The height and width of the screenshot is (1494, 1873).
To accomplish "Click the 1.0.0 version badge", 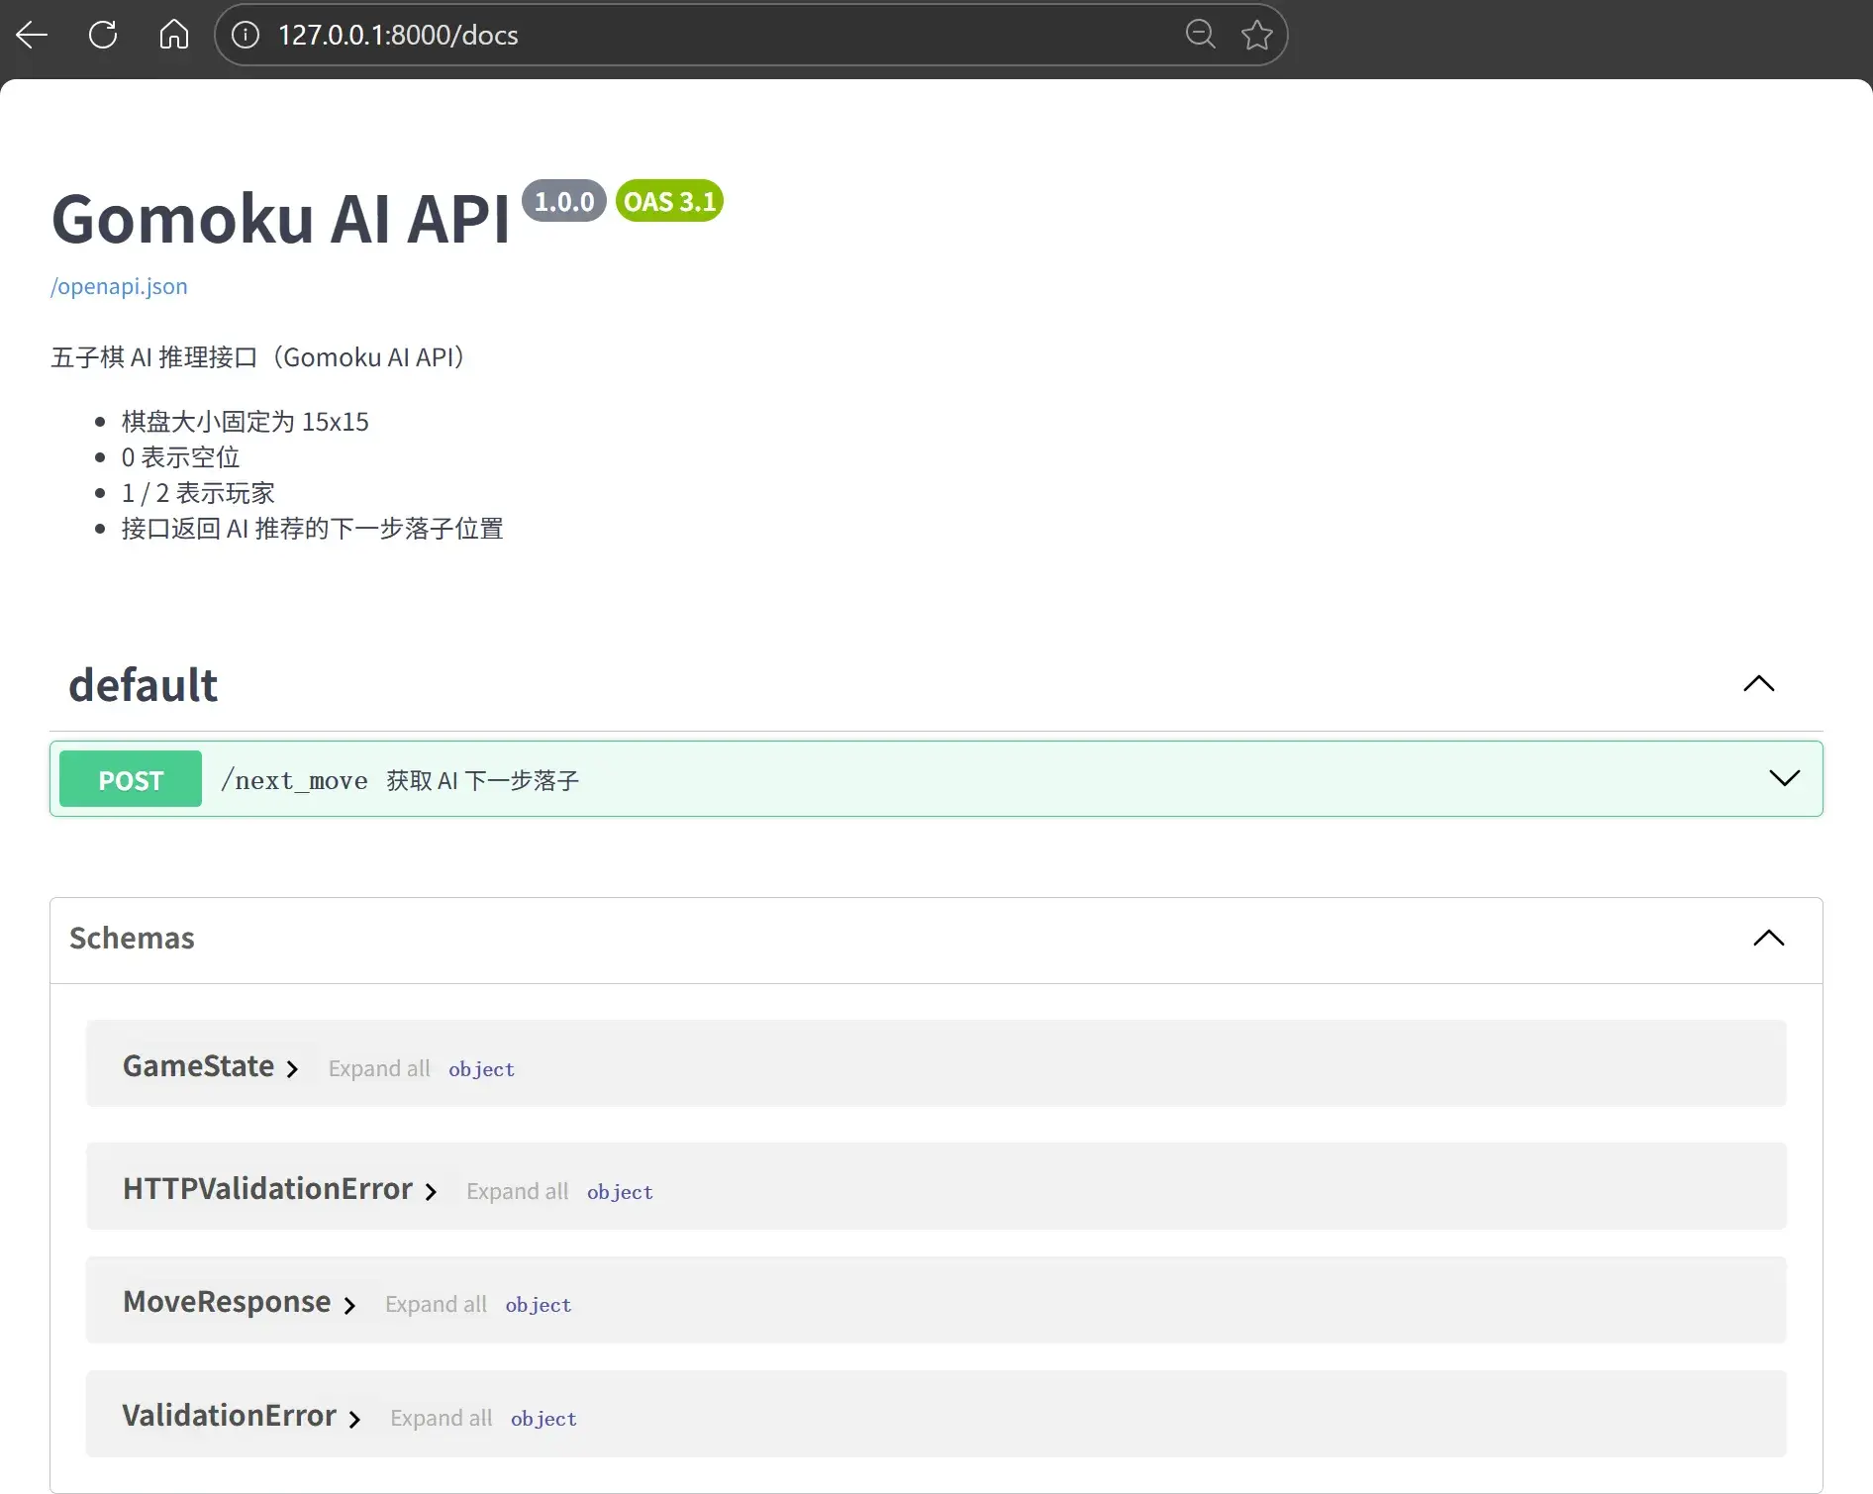I will click(x=564, y=201).
